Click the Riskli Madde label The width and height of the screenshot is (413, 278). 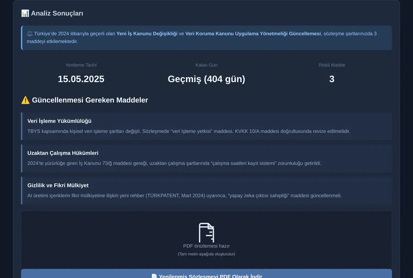(332, 65)
